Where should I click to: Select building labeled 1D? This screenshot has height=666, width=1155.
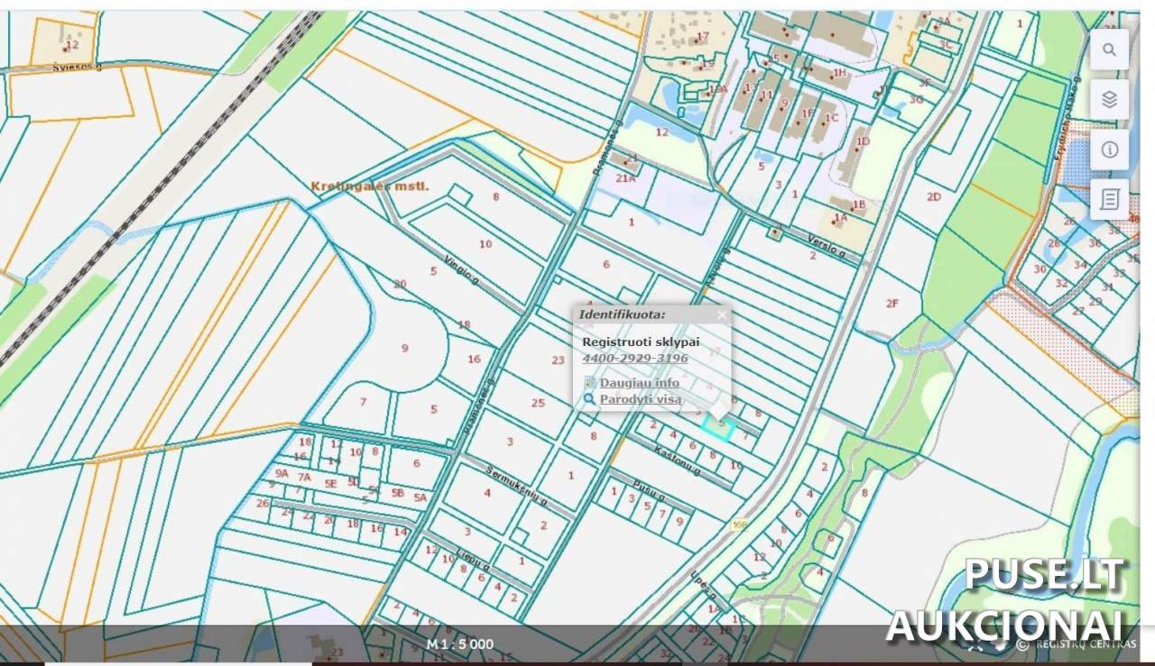tap(863, 141)
